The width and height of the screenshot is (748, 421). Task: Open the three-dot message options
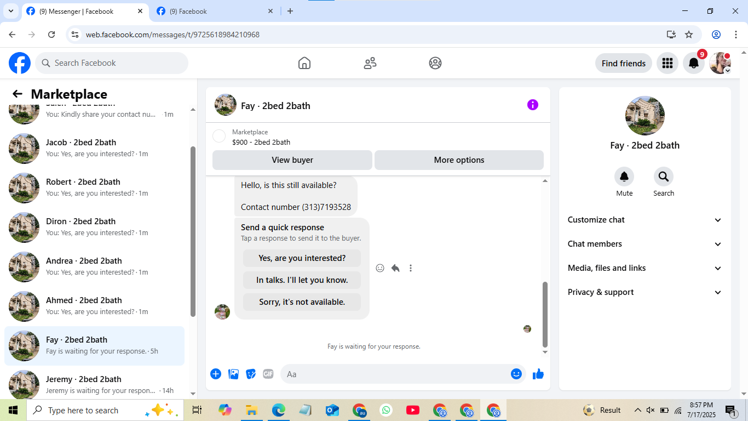pos(411,268)
